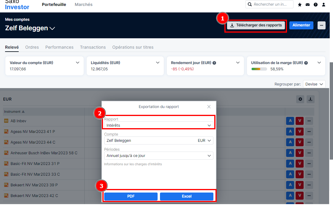Click A buy button for Bekaert NV Mar2023 42 C
Screen dimensions: 333x205
(x=290, y=196)
